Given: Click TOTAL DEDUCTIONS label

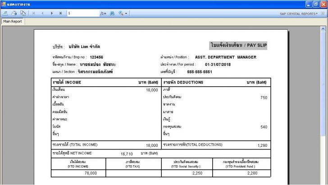Looking at the screenshot, I should tap(193, 145).
